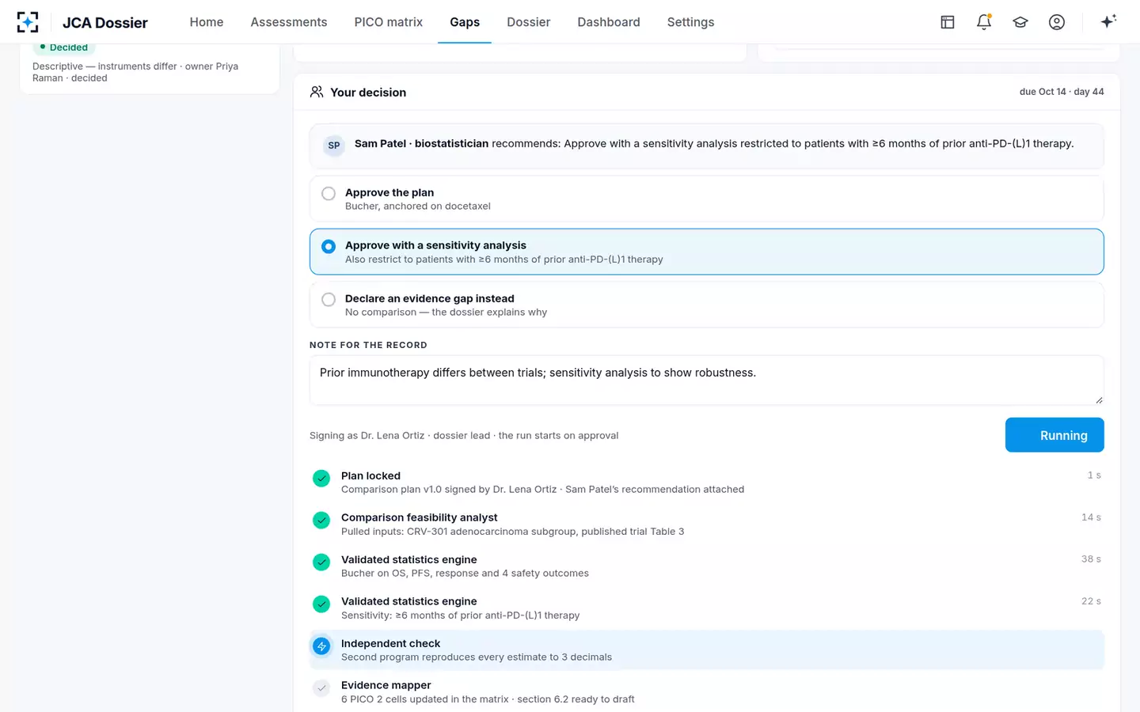Image resolution: width=1140 pixels, height=712 pixels.
Task: Open the Gaps tab
Action: pos(465,22)
